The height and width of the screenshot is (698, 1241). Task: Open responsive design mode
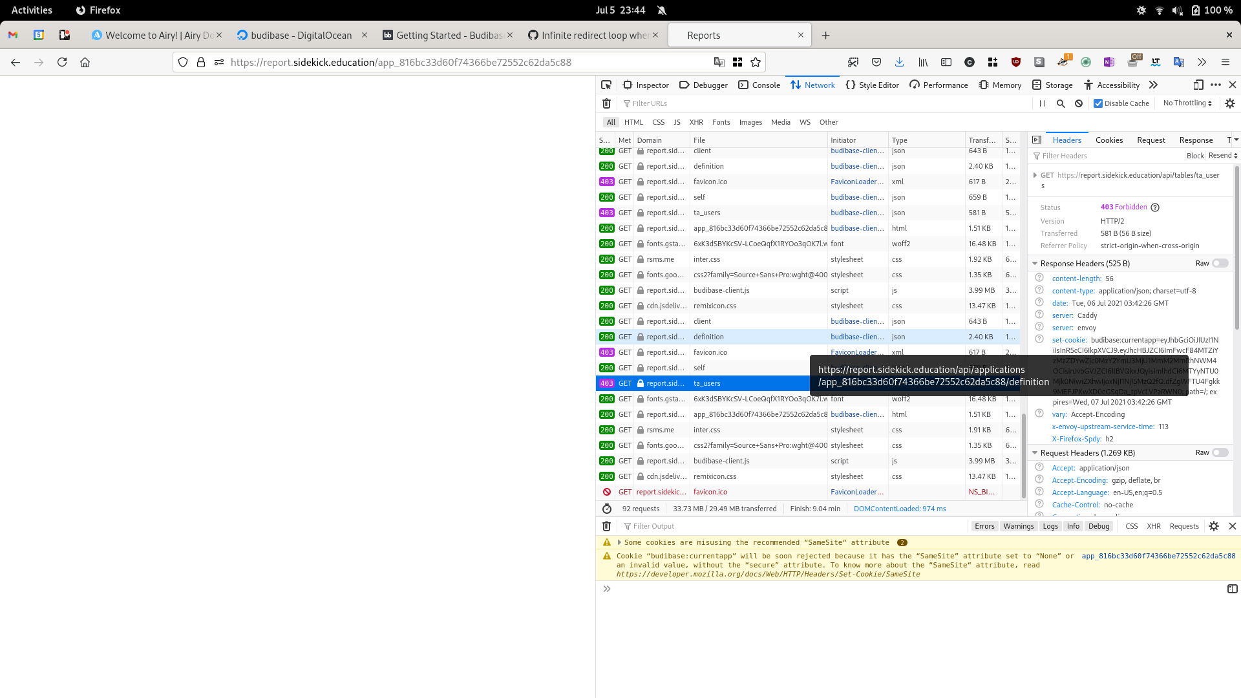(1199, 85)
